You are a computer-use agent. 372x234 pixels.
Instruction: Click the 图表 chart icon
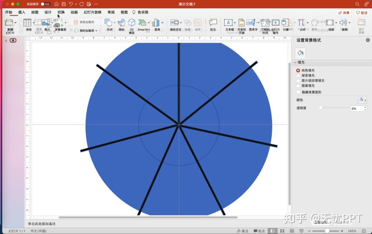tap(156, 23)
